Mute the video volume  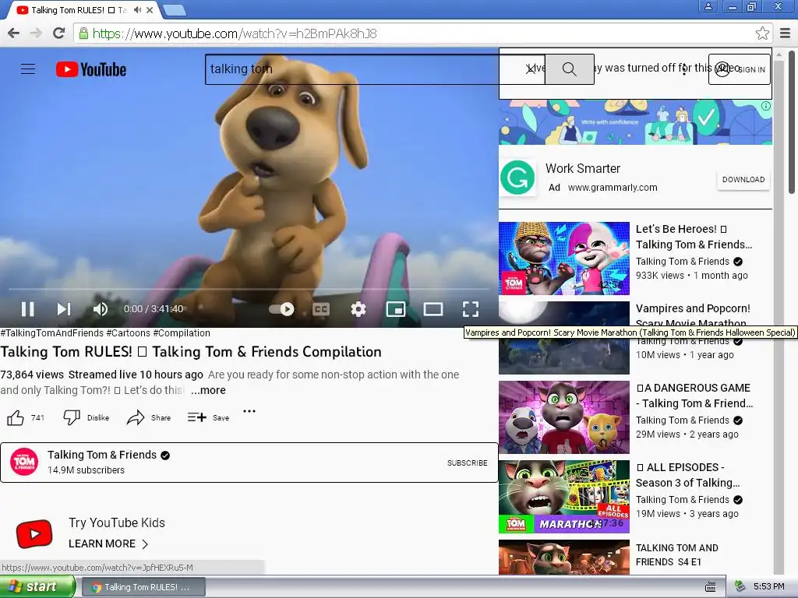pos(101,308)
